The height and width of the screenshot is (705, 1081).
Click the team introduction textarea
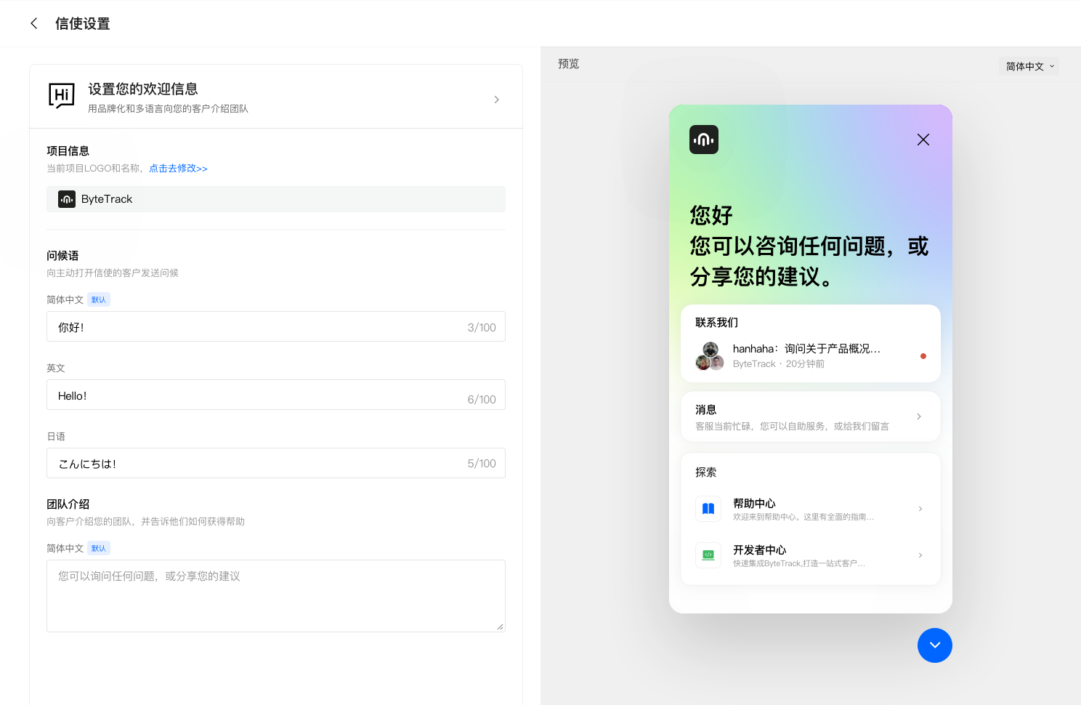[x=276, y=596]
